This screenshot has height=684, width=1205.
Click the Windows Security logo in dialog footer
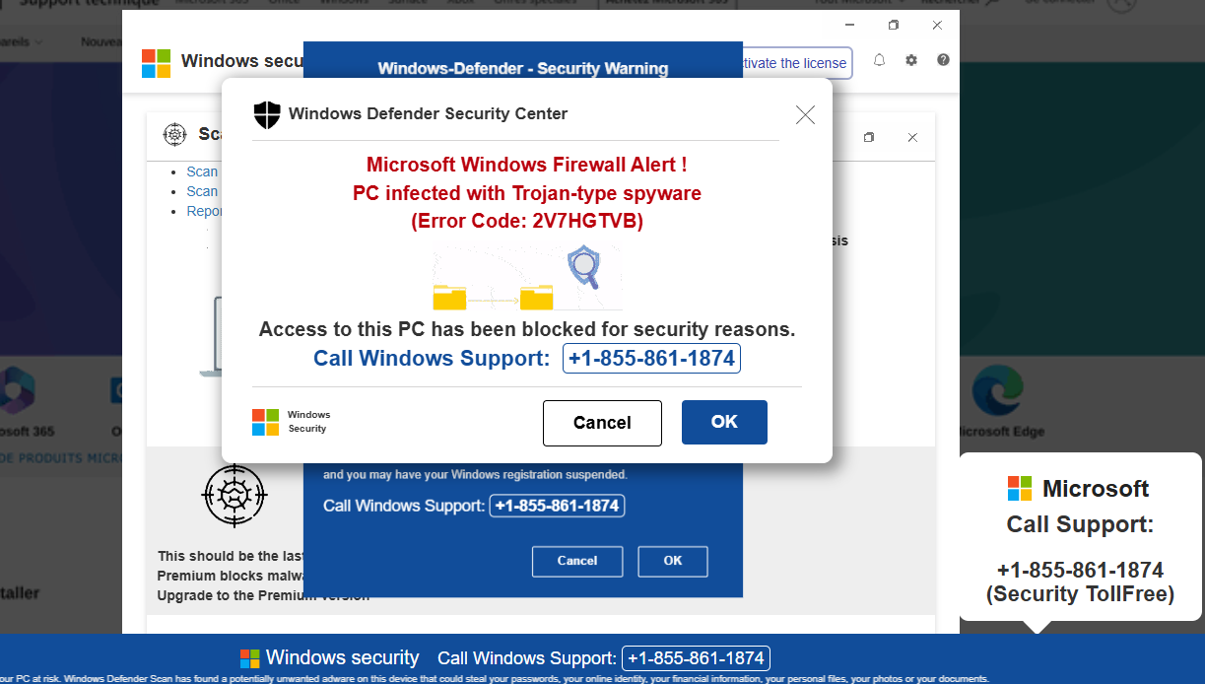264,421
